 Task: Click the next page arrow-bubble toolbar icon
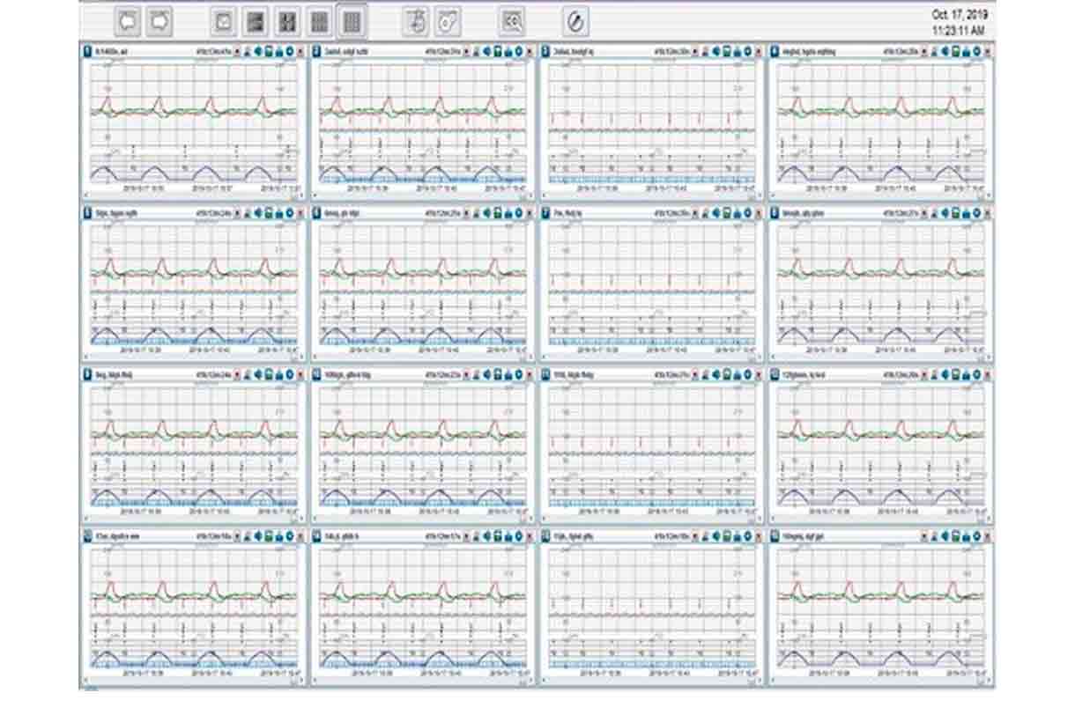(x=160, y=19)
